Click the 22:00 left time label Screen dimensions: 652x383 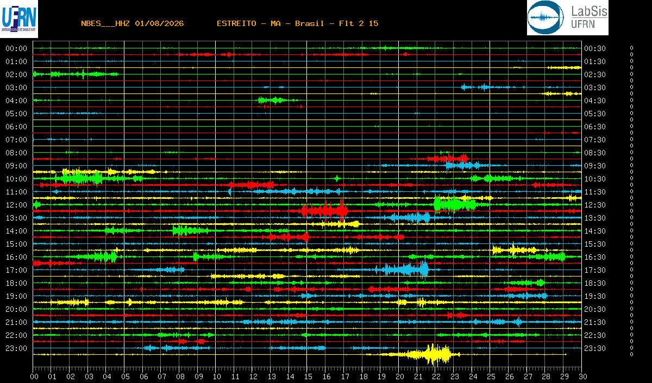coord(16,335)
